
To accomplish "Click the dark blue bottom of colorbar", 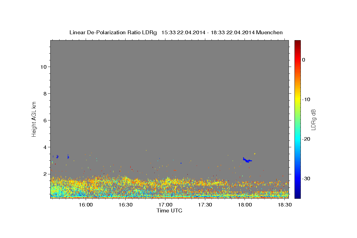I will (297, 195).
